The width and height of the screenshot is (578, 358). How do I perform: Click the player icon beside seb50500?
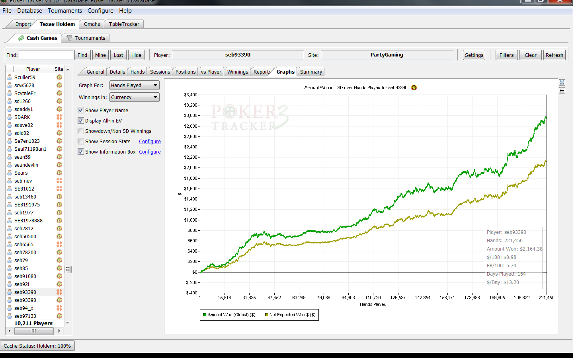(x=10, y=236)
